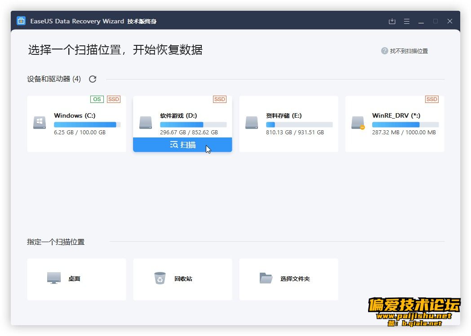Click the recycle bin icon
The height and width of the screenshot is (336, 471).
160,278
